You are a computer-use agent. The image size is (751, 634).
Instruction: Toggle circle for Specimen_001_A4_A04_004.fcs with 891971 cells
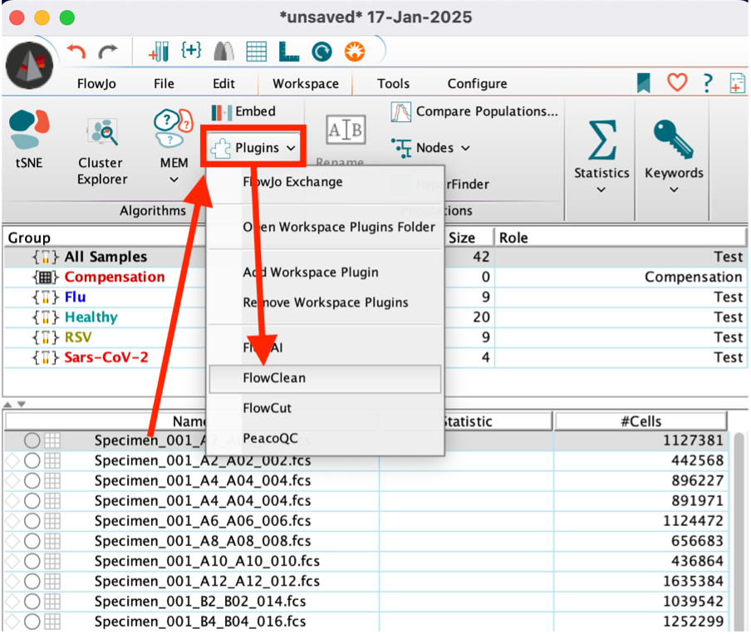click(32, 501)
